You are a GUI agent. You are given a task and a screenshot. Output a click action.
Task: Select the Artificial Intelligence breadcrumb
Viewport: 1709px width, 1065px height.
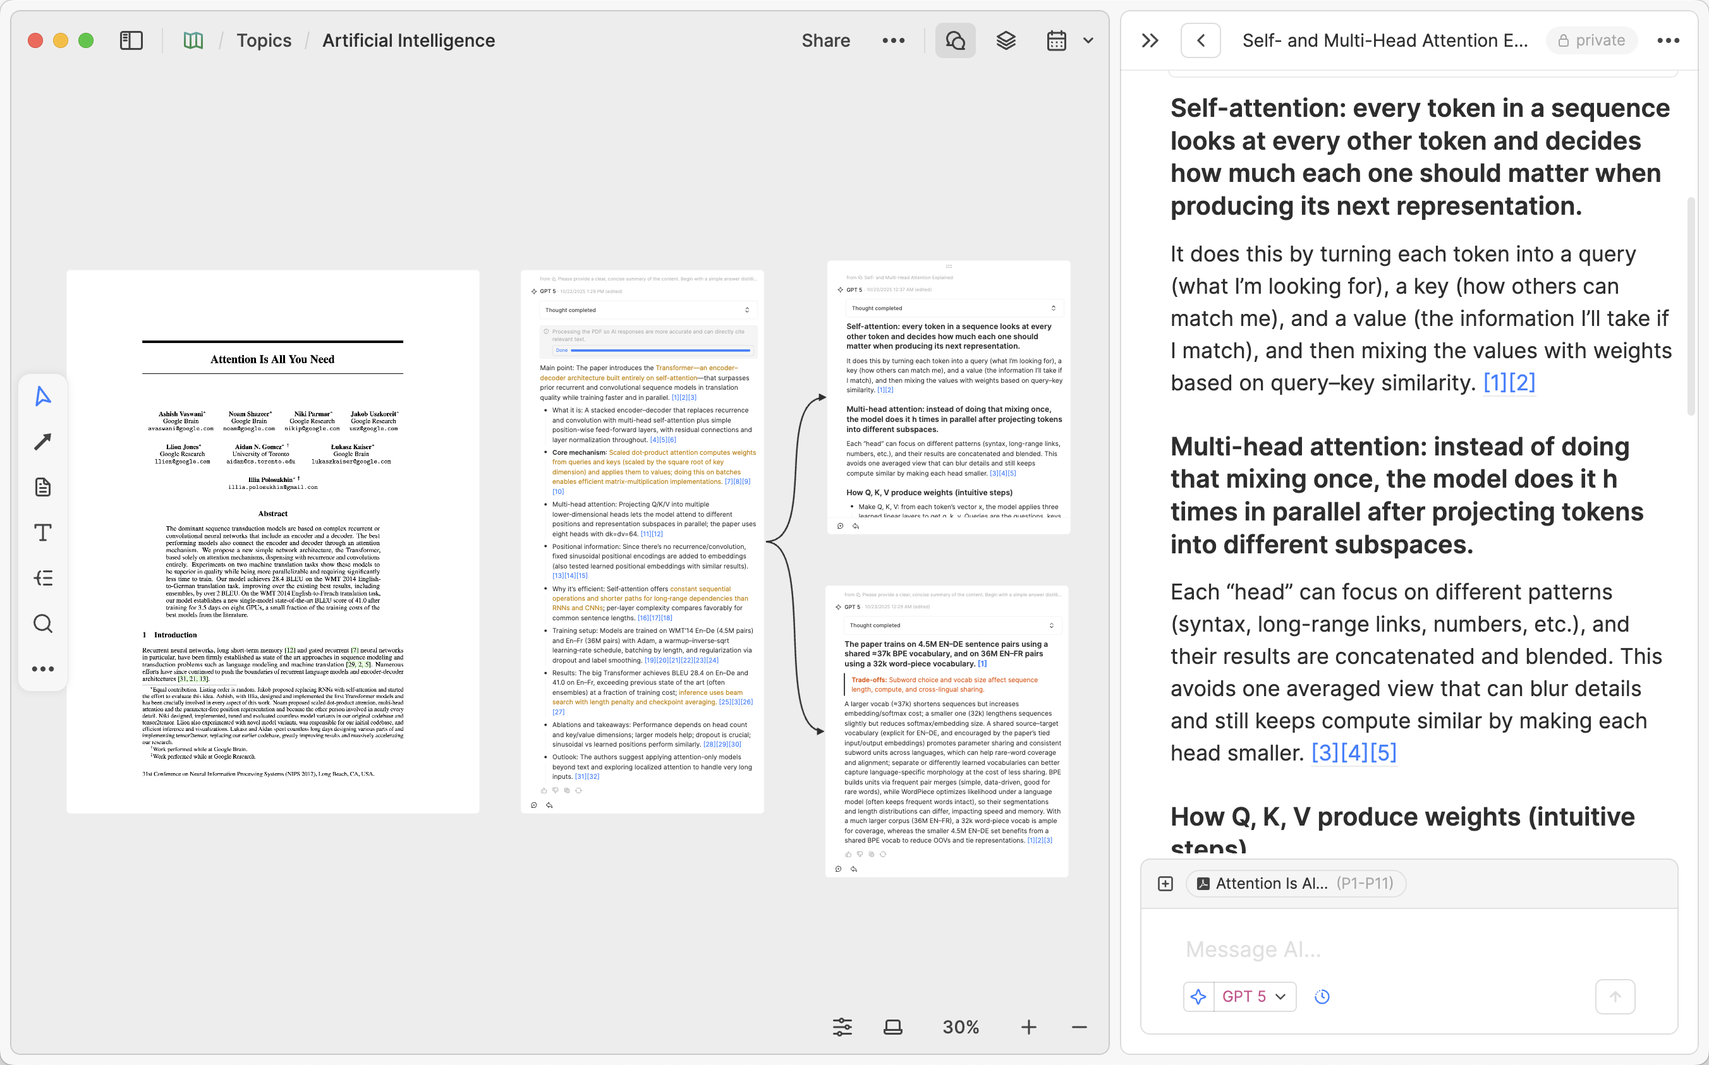click(408, 40)
